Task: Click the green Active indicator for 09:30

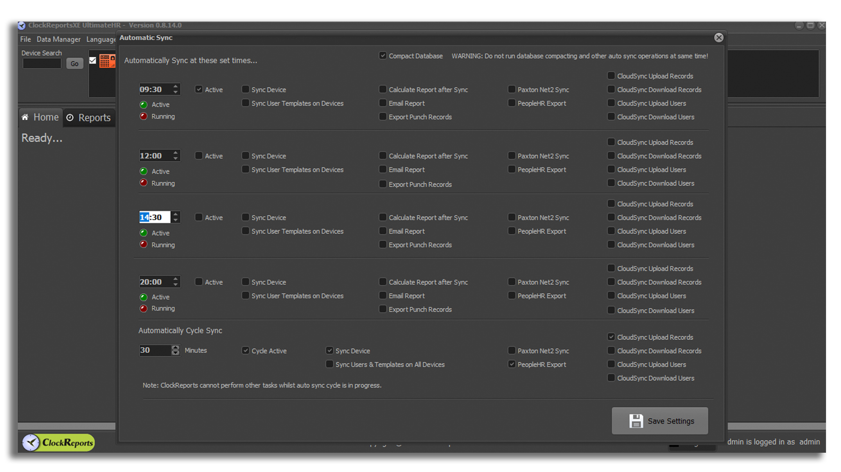Action: (143, 105)
